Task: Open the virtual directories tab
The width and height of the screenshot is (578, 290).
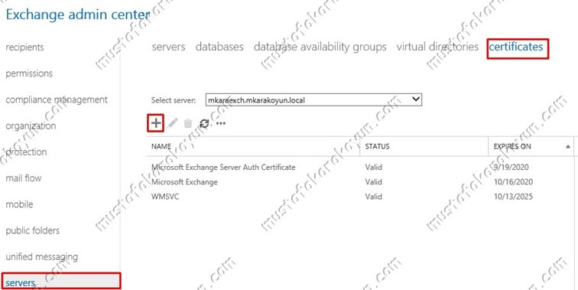Action: (437, 47)
